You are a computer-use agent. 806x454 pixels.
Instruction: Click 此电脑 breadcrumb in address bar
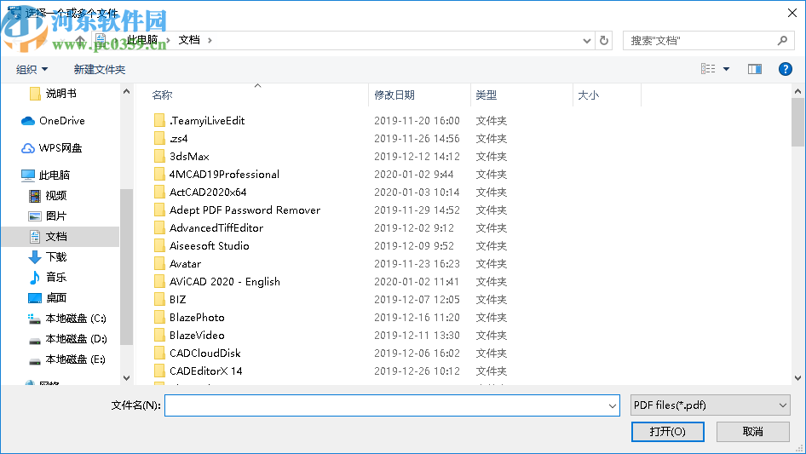(x=142, y=40)
